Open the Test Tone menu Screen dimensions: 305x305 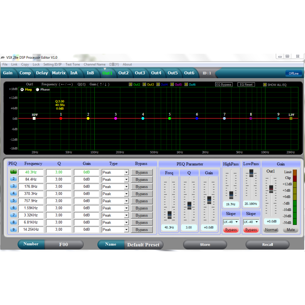pos(72,64)
